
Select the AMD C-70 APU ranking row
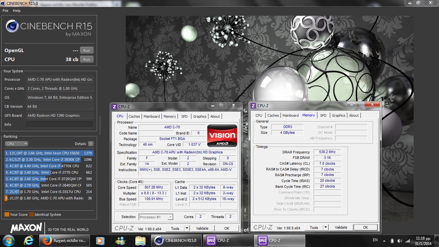point(49,198)
